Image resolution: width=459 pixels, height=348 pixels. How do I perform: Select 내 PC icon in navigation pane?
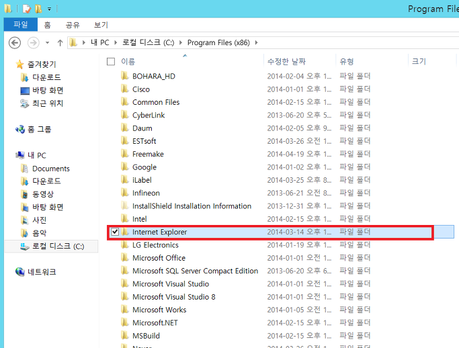(x=20, y=155)
